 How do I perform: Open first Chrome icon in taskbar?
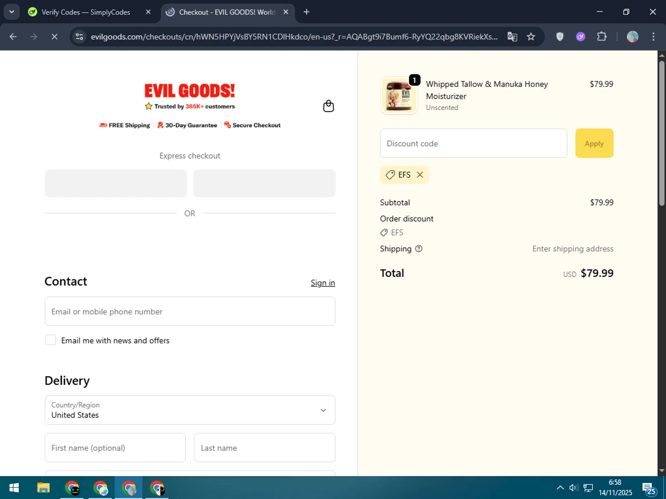coord(72,488)
